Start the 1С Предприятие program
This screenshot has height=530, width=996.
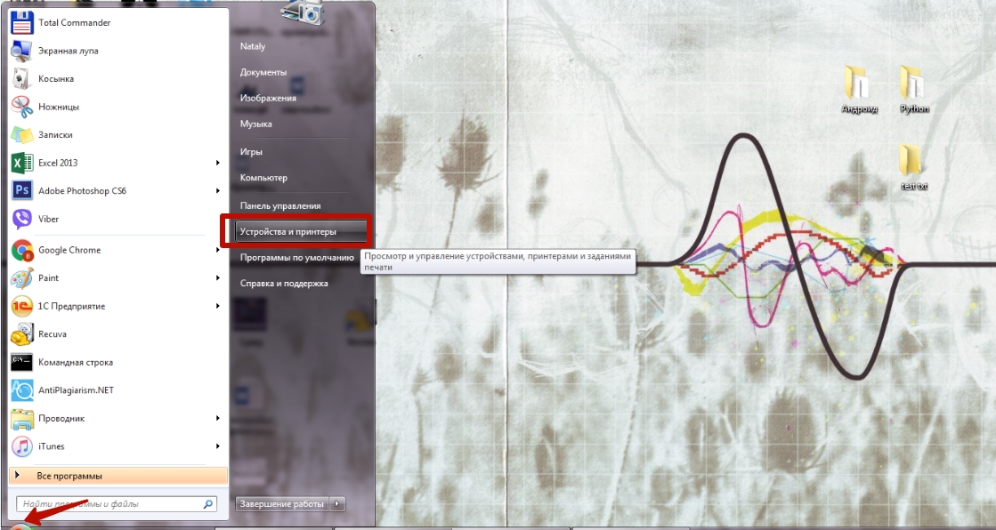coord(71,306)
